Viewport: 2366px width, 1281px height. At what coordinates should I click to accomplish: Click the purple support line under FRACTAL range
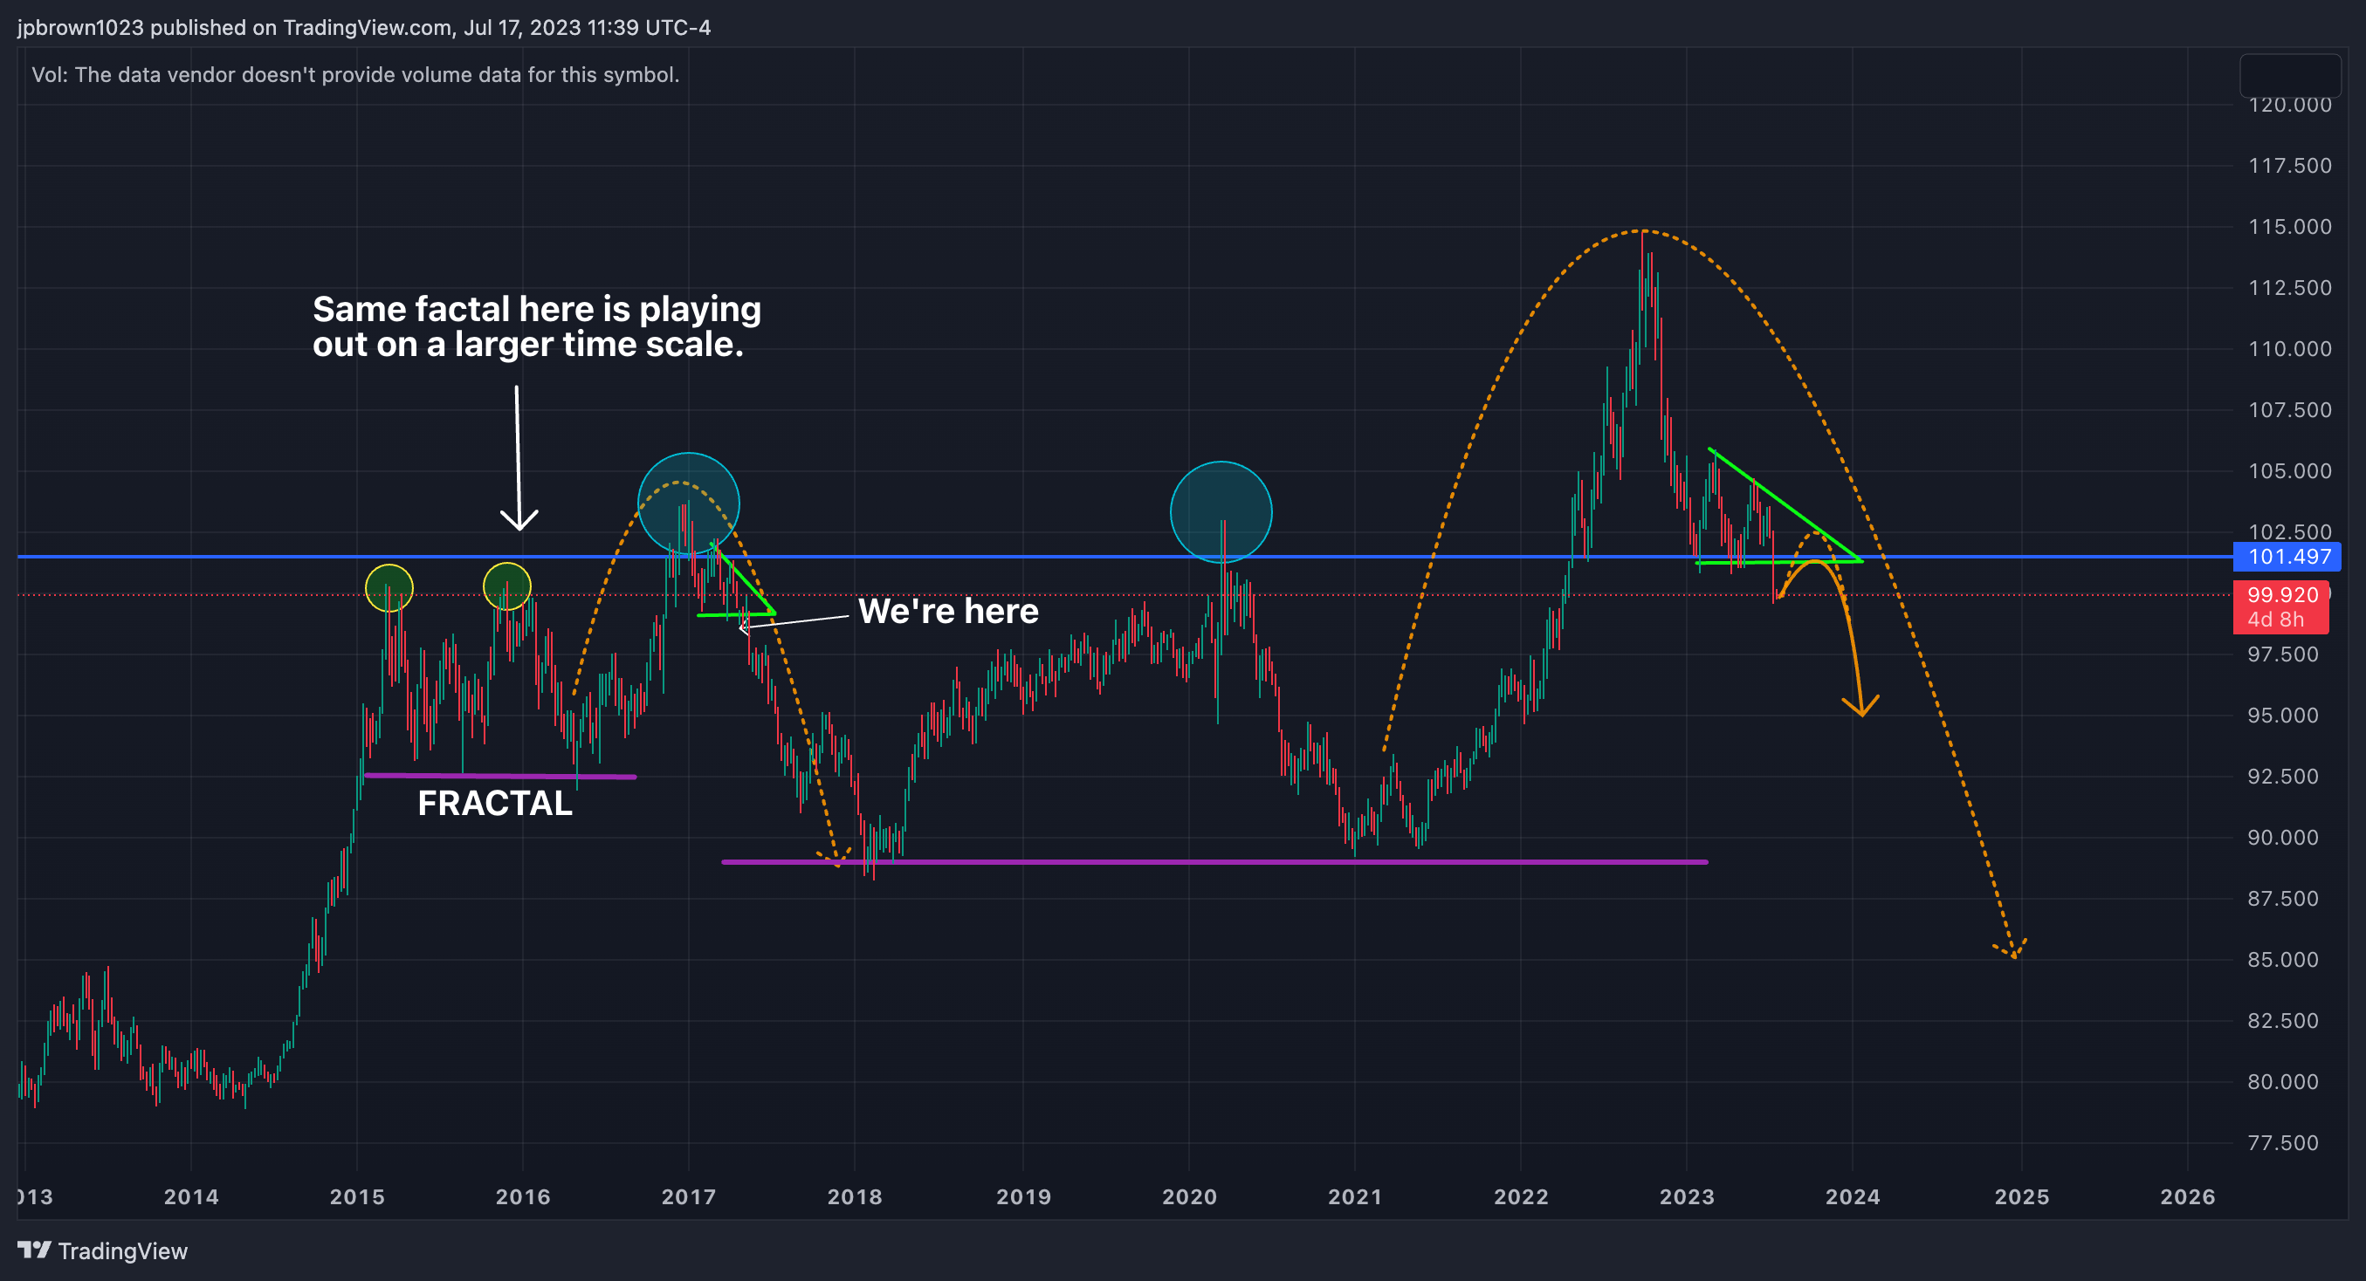500,776
